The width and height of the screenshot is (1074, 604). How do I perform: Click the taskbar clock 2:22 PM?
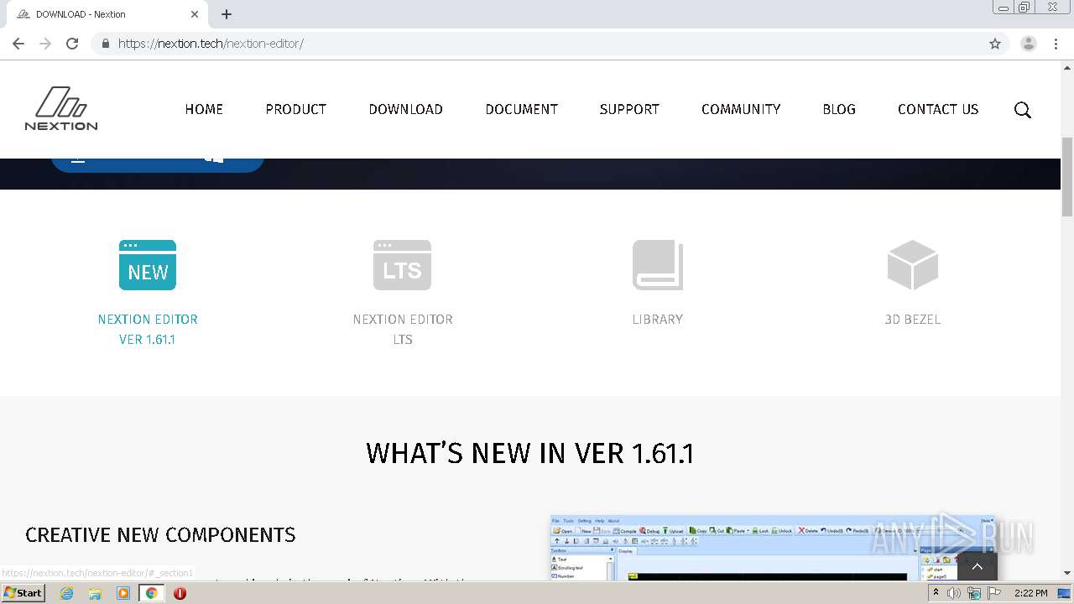(1030, 593)
